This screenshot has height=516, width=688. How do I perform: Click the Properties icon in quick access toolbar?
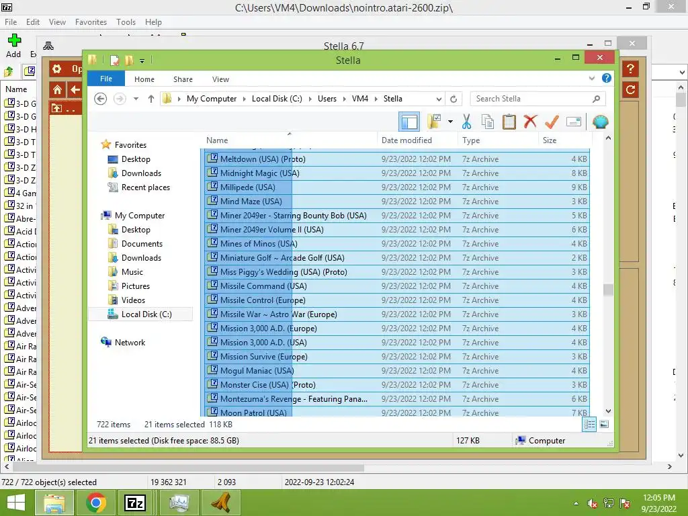coord(114,60)
